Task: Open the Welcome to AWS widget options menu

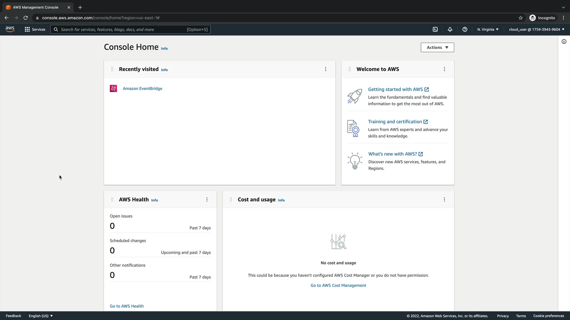Action: (x=444, y=69)
